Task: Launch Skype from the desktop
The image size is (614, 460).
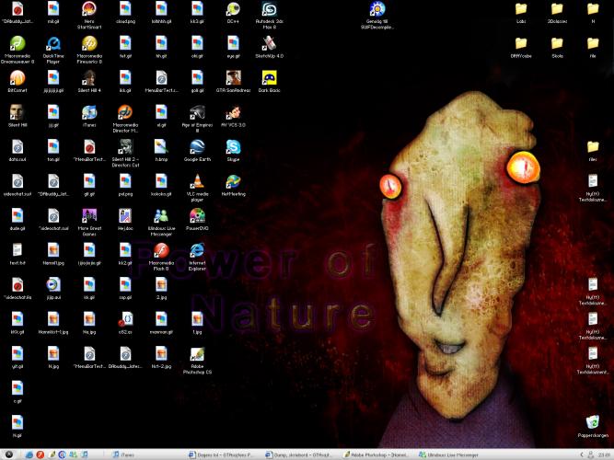Action: tap(233, 147)
